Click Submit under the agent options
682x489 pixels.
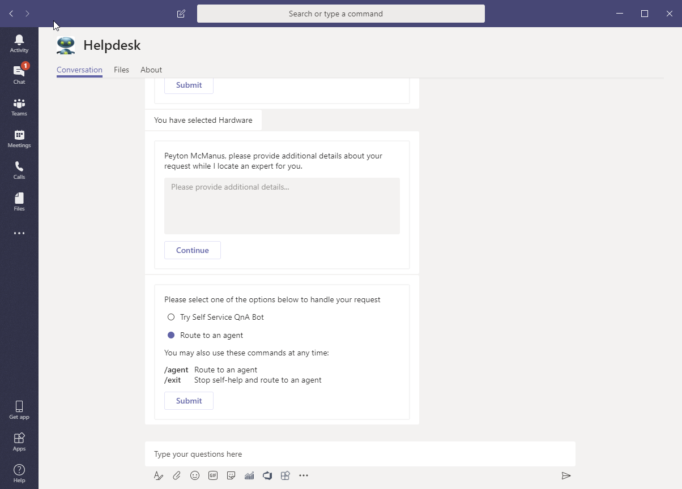click(x=189, y=401)
